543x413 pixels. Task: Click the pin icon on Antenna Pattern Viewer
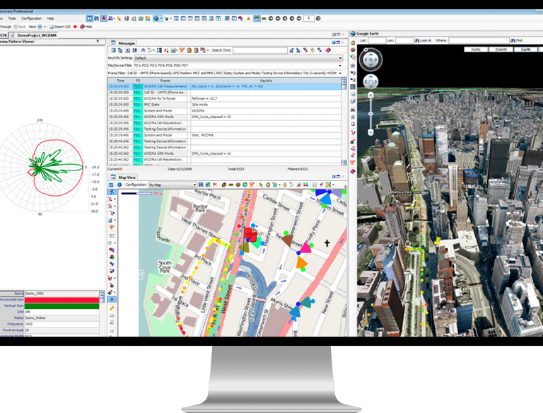(98, 41)
